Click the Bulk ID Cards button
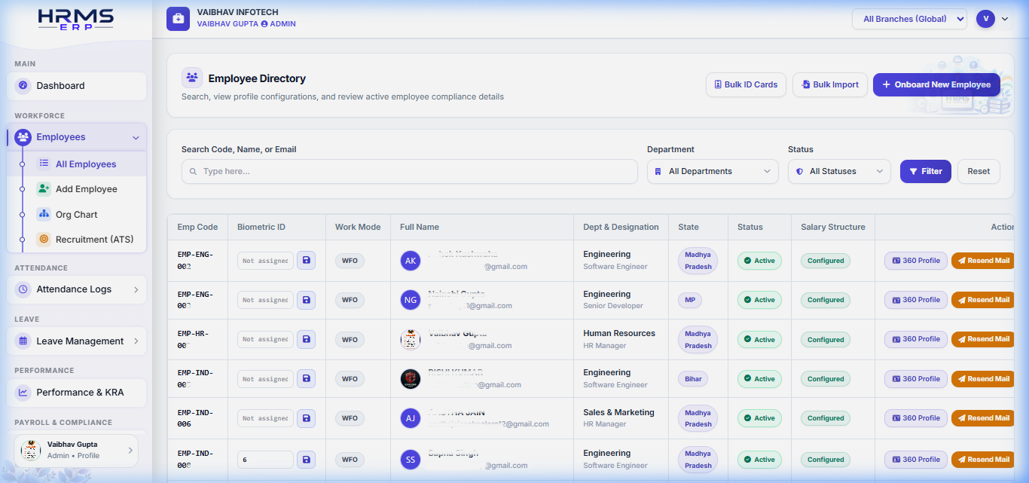Viewport: 1029px width, 483px height. [746, 84]
